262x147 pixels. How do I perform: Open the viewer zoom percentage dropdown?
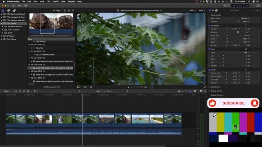(192, 10)
